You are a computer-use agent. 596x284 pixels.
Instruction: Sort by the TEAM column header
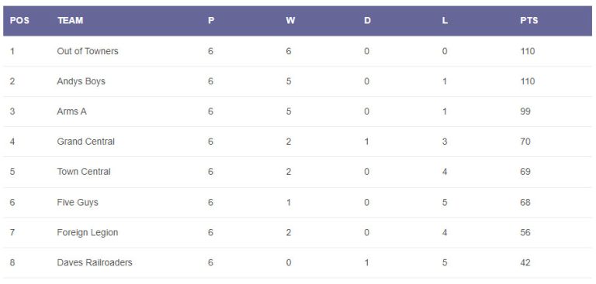pos(71,21)
